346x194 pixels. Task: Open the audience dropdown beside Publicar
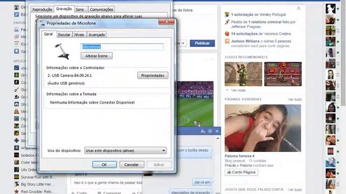pos(182,43)
